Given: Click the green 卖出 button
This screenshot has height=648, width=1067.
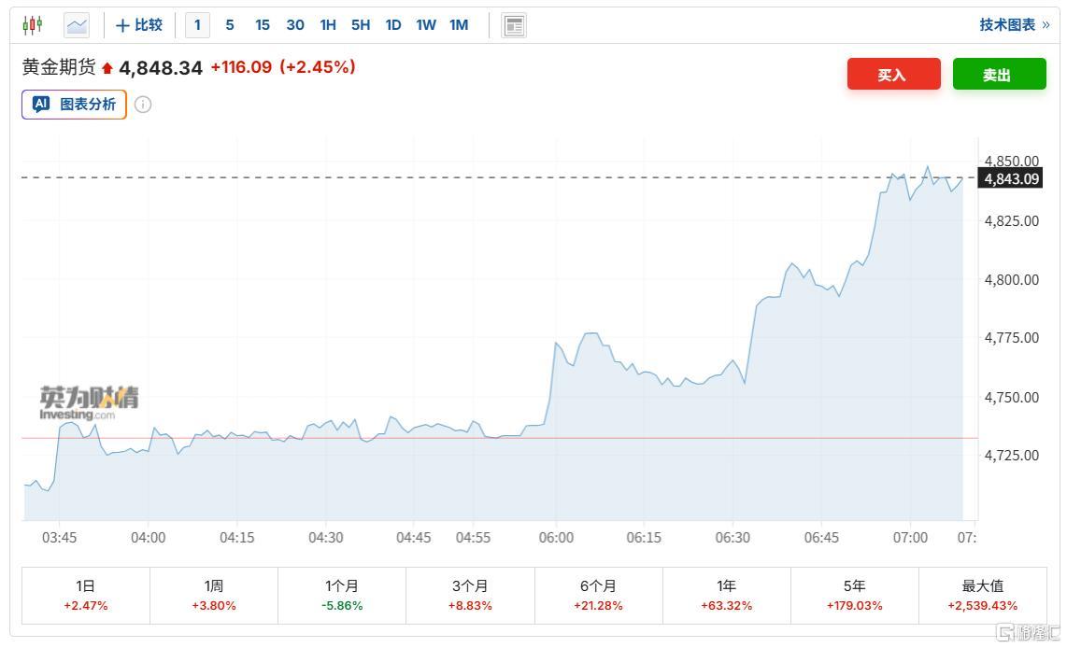Looking at the screenshot, I should [x=999, y=75].
